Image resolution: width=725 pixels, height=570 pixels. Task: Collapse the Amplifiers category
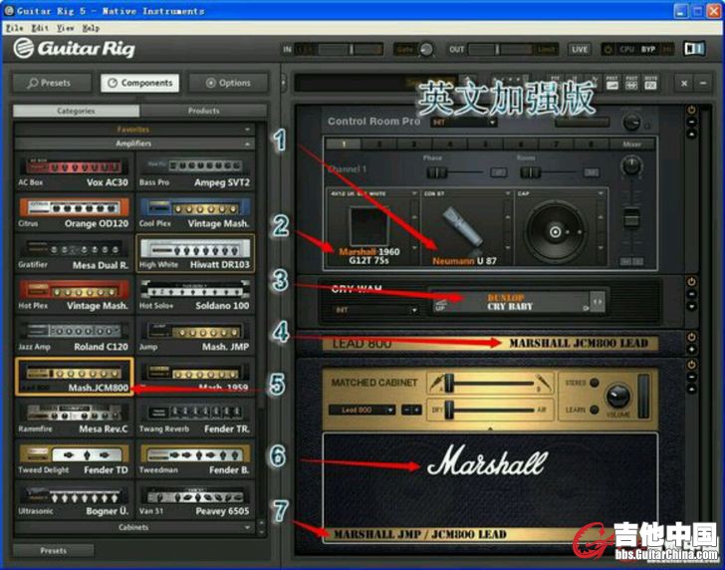click(134, 143)
